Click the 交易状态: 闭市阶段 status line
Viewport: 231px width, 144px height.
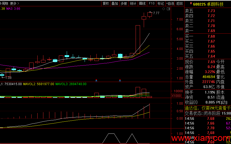pyautogui.click(x=208, y=114)
